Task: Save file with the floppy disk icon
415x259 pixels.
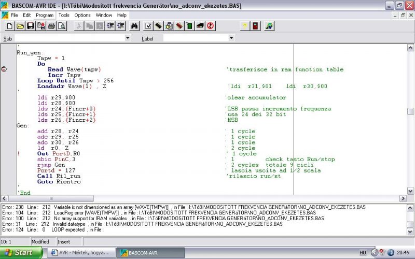Action: (31, 26)
